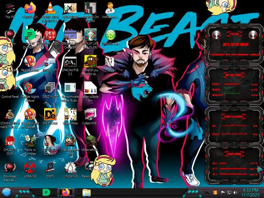Open the Action Center flag tray icon
Viewport: 264px width, 198px height.
[223, 192]
